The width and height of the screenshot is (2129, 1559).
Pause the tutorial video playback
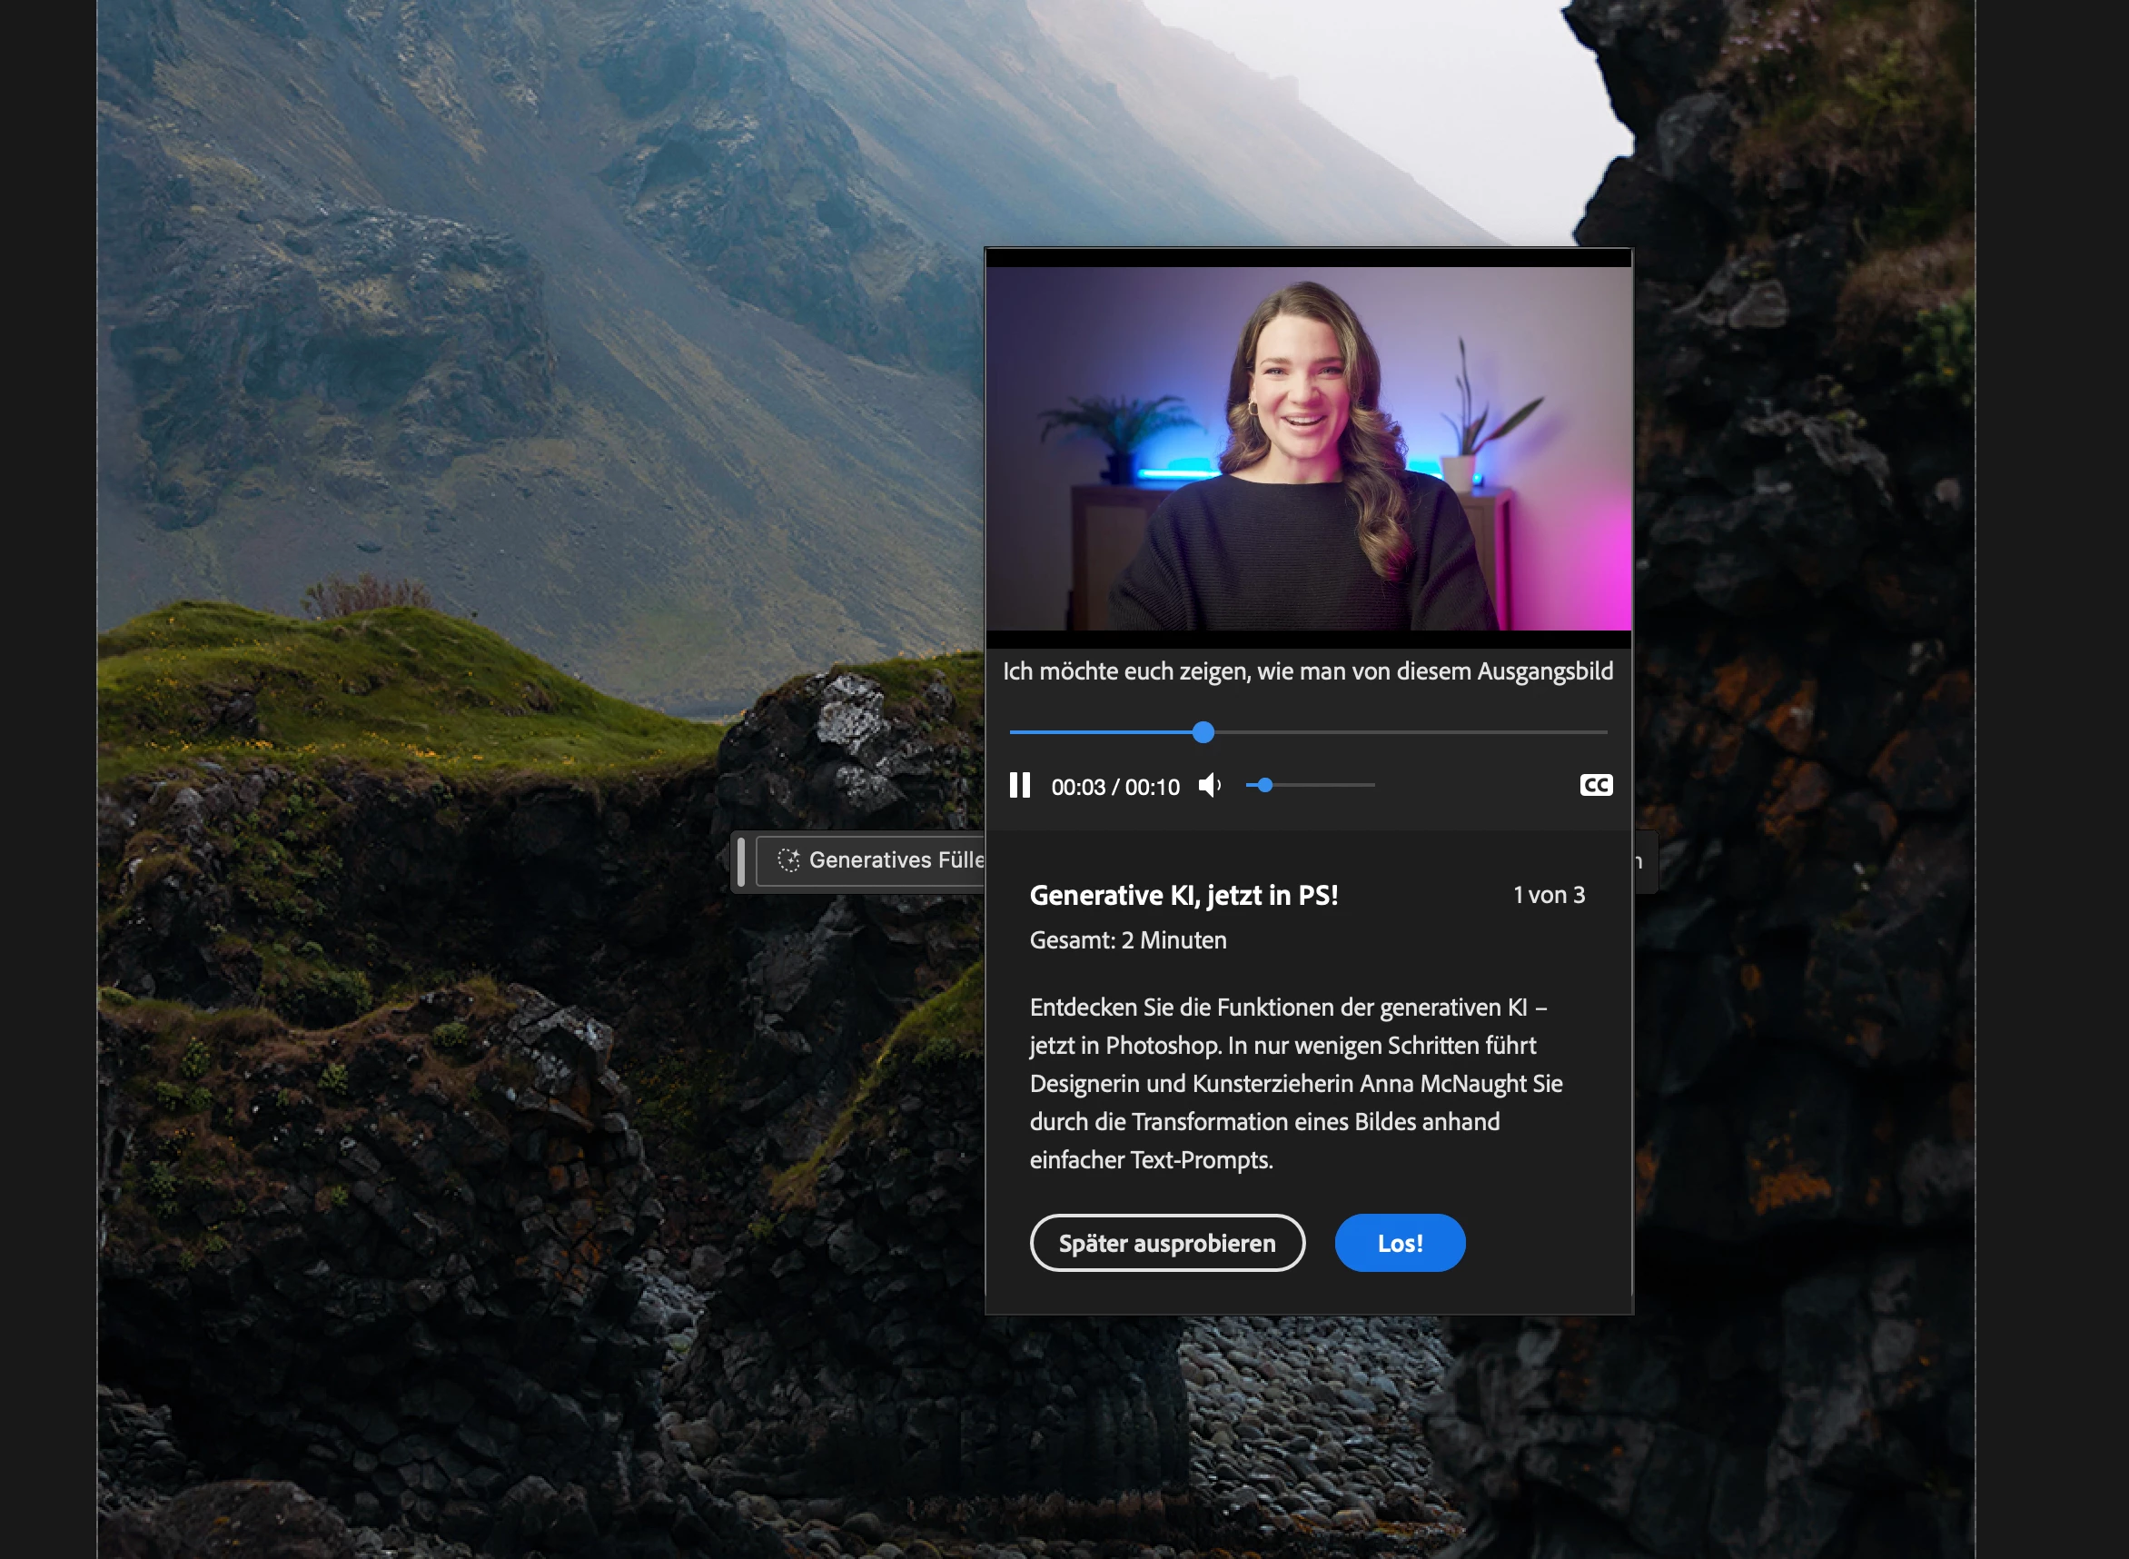coord(1019,785)
